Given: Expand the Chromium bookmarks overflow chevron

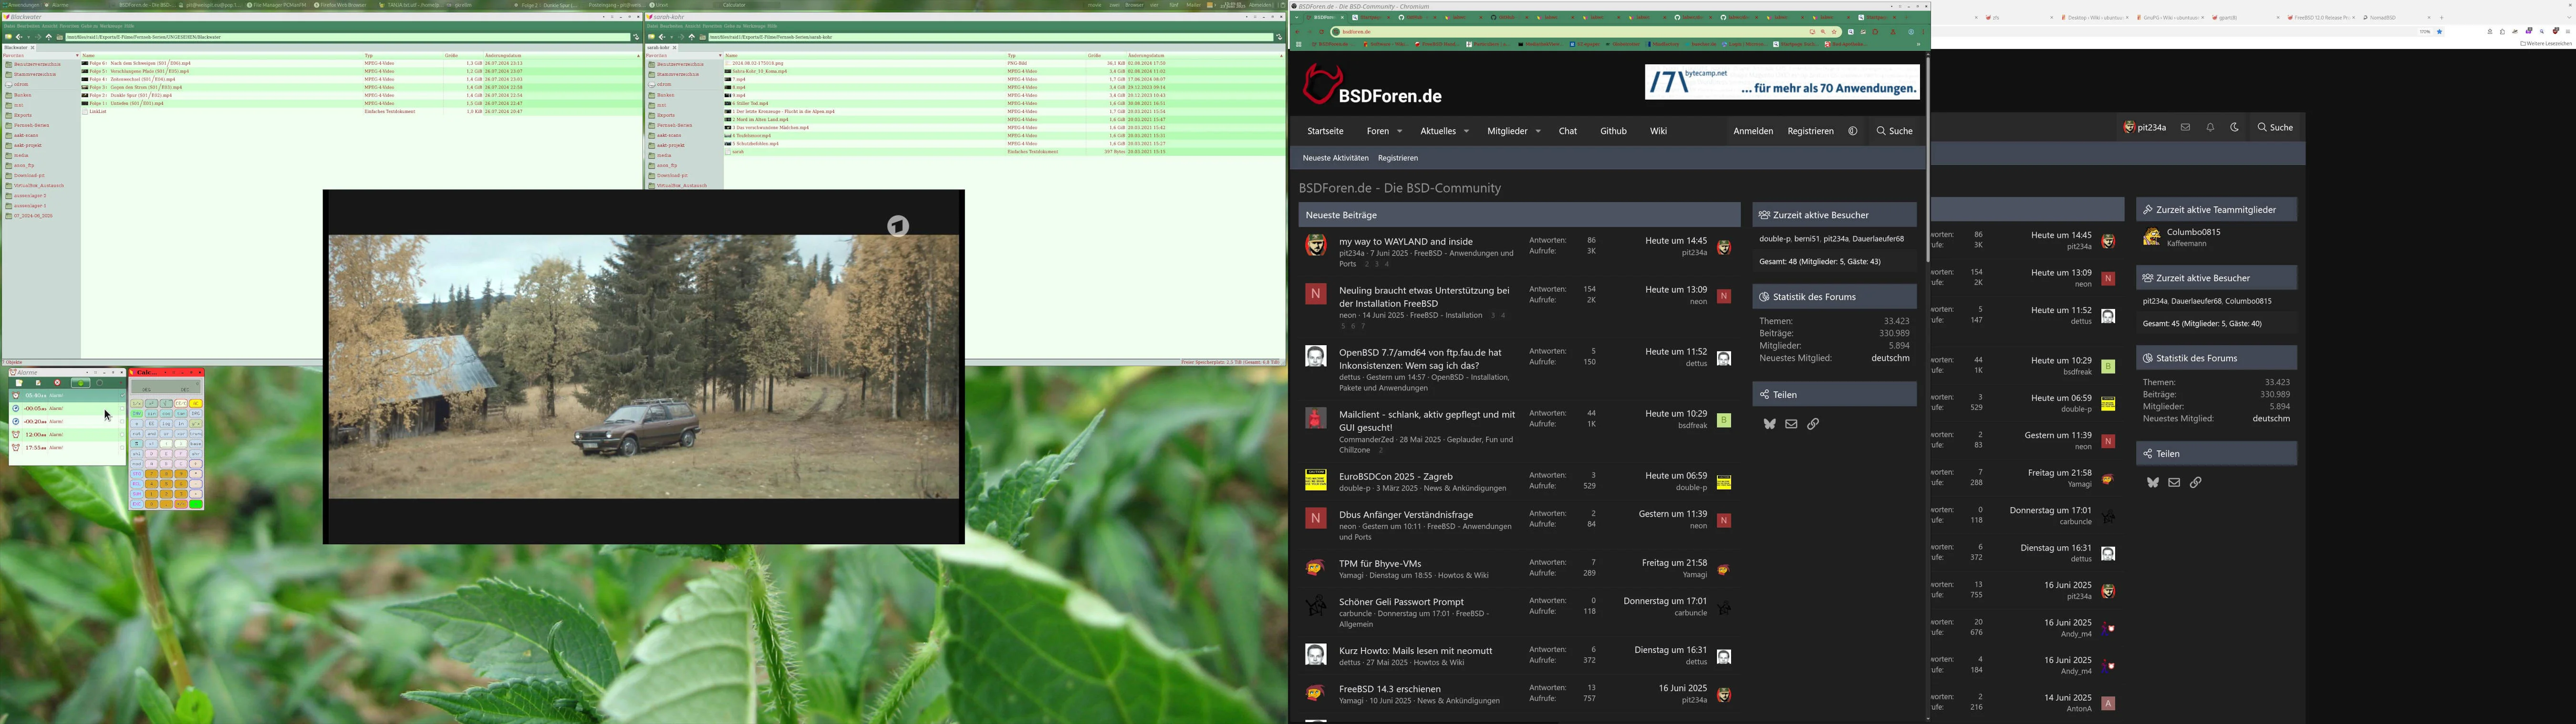Looking at the screenshot, I should (x=1919, y=44).
